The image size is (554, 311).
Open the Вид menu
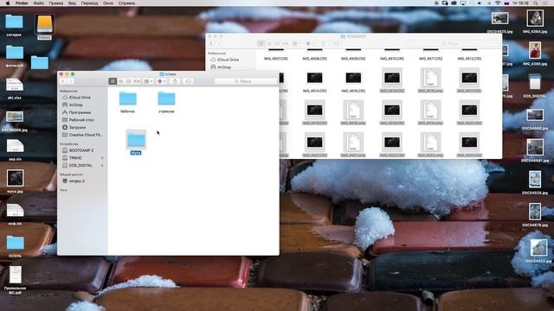(72, 3)
